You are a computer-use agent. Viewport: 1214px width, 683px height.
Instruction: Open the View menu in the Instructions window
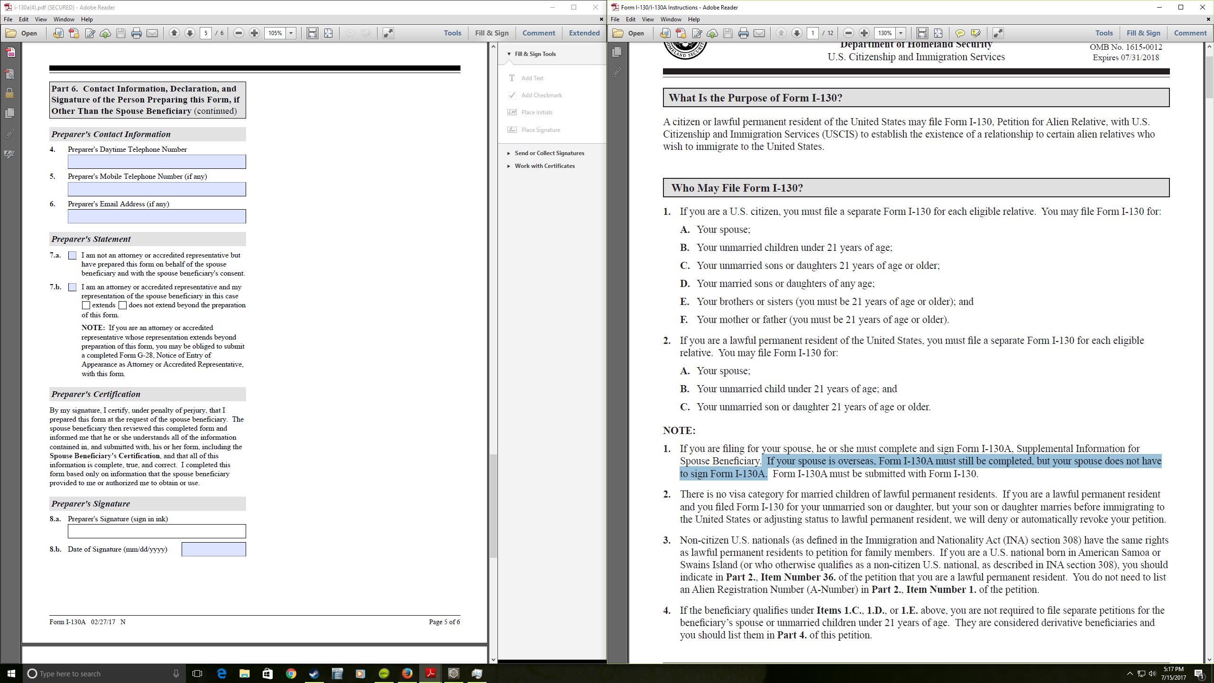pyautogui.click(x=648, y=19)
